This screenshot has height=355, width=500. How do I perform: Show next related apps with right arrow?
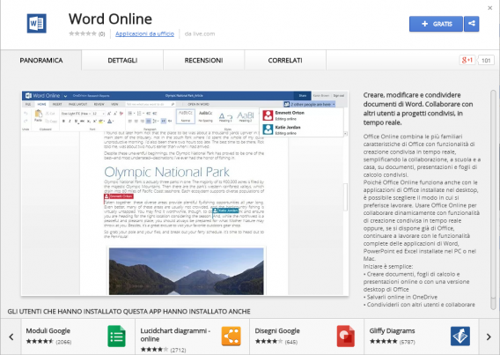coord(489,337)
